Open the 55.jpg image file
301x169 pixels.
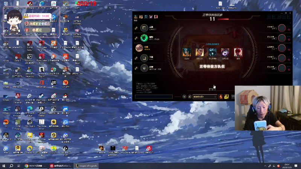click(x=6, y=71)
